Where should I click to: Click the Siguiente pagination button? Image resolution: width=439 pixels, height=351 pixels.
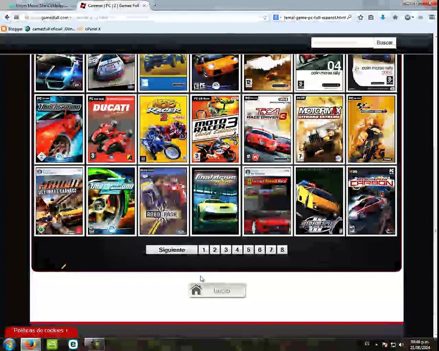pos(172,250)
